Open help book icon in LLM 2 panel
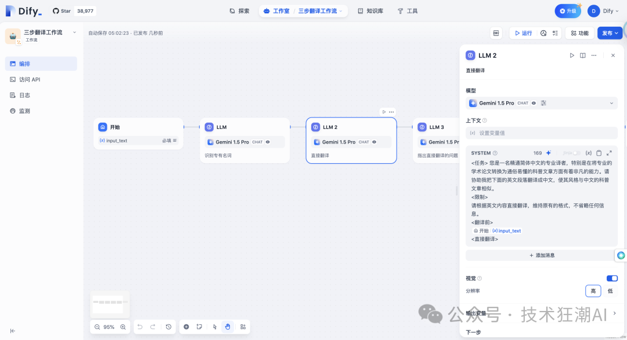 [583, 55]
